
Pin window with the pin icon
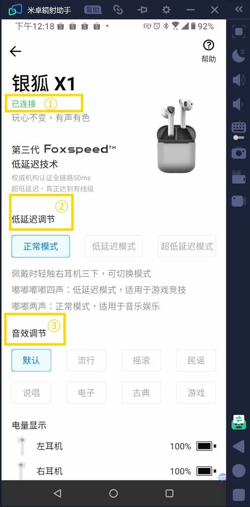click(x=142, y=10)
